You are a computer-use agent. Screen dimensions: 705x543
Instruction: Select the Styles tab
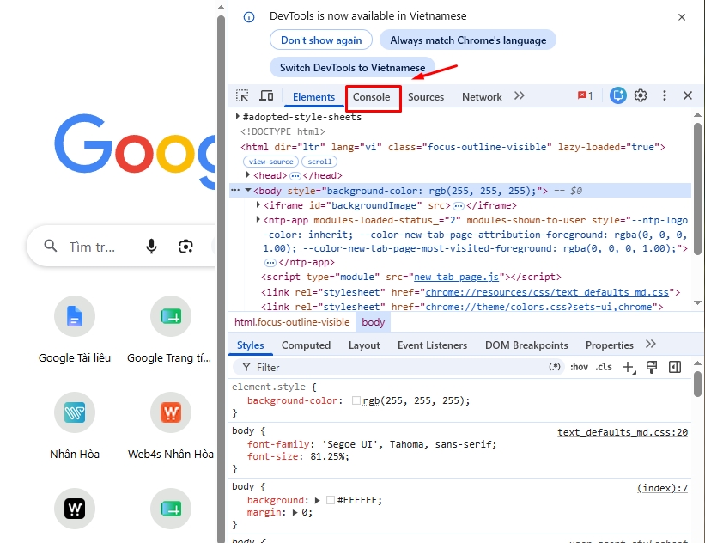tap(251, 345)
